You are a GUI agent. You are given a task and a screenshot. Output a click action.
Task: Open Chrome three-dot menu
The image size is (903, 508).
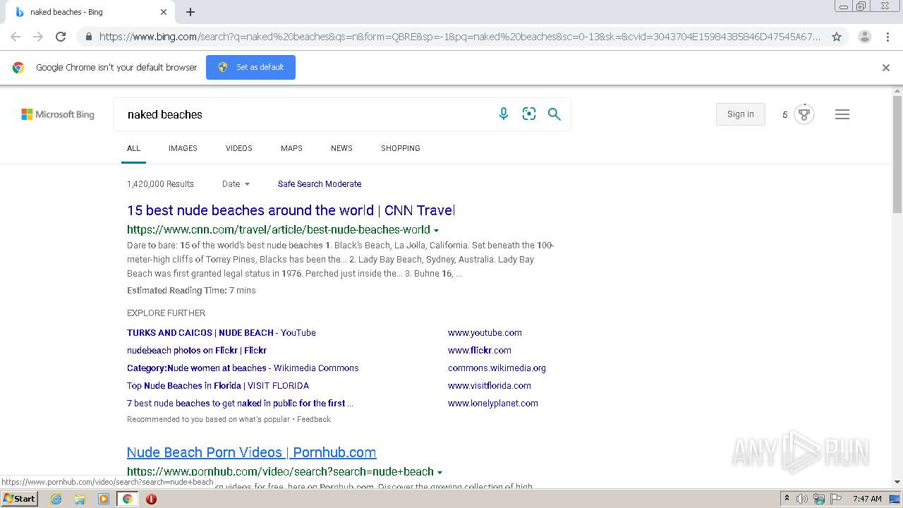(x=887, y=37)
